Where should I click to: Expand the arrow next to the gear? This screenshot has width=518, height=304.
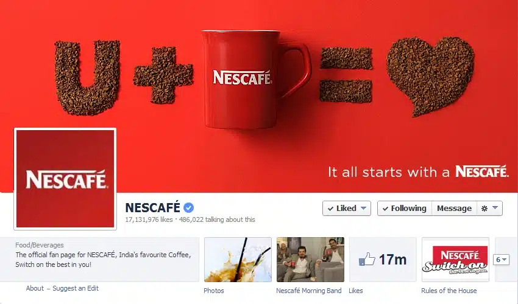(495, 208)
